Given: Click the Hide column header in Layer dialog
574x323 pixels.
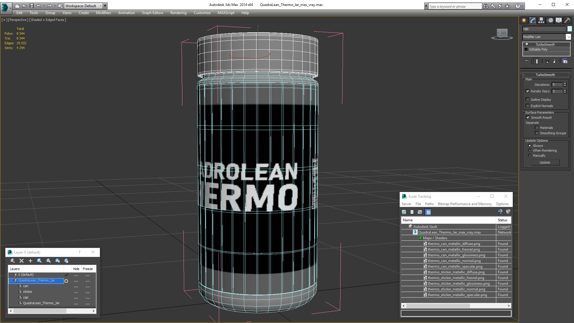Looking at the screenshot, I should [76, 269].
